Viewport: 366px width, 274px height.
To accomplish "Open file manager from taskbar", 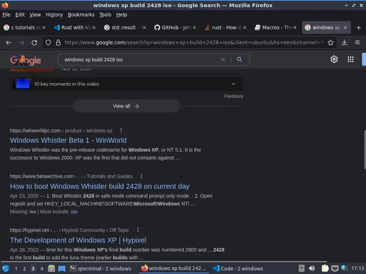I will click(51, 269).
